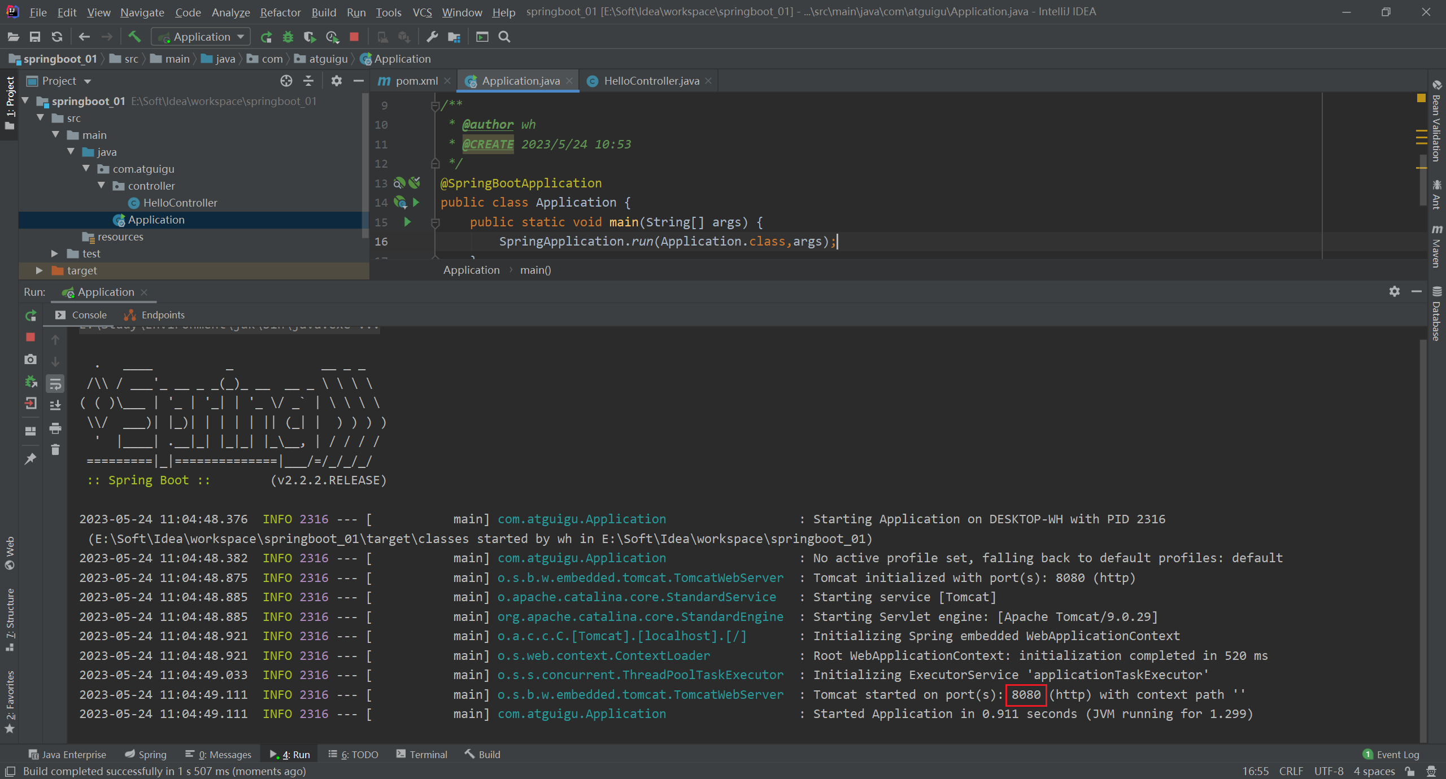Open the Terminal tool window
This screenshot has height=779, width=1446.
pos(422,754)
